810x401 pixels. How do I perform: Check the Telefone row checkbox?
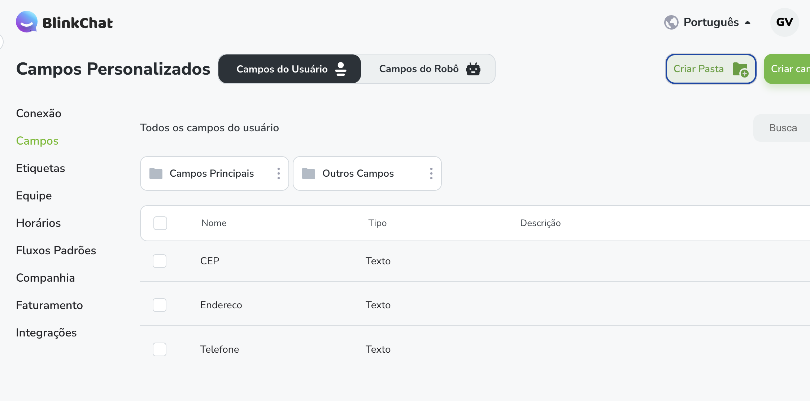point(160,349)
